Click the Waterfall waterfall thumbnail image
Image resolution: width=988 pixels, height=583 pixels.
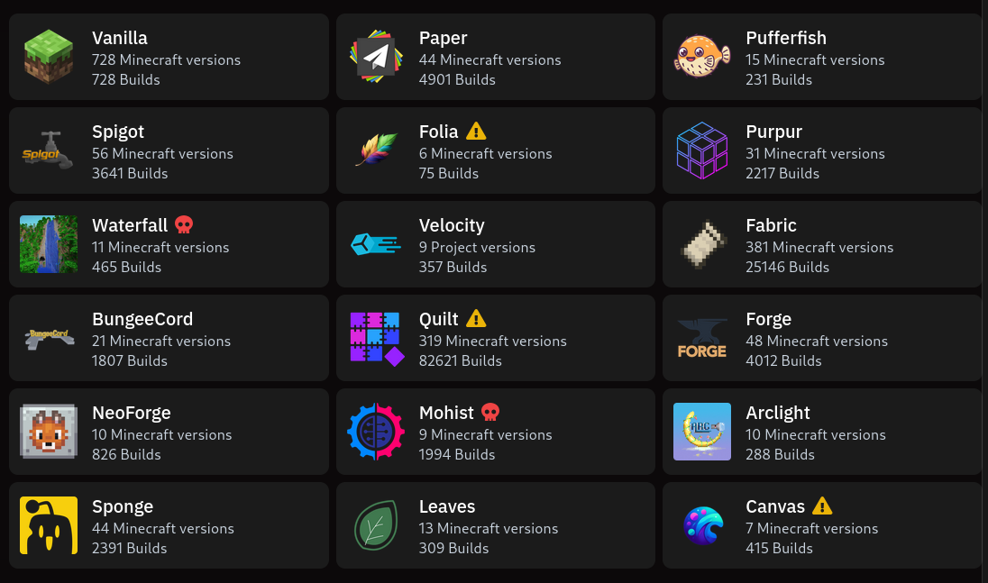tap(48, 244)
